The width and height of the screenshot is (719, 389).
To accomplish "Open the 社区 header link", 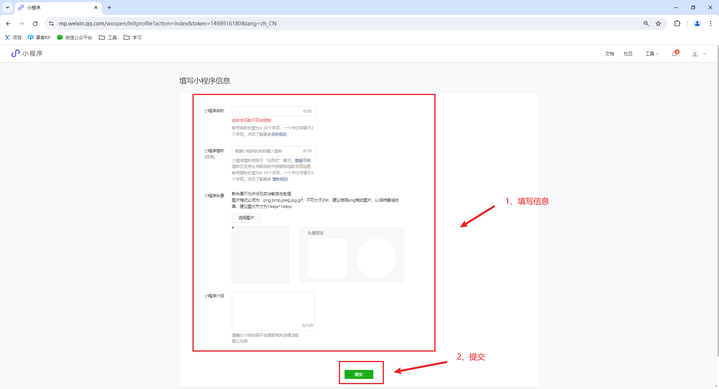I will (628, 54).
